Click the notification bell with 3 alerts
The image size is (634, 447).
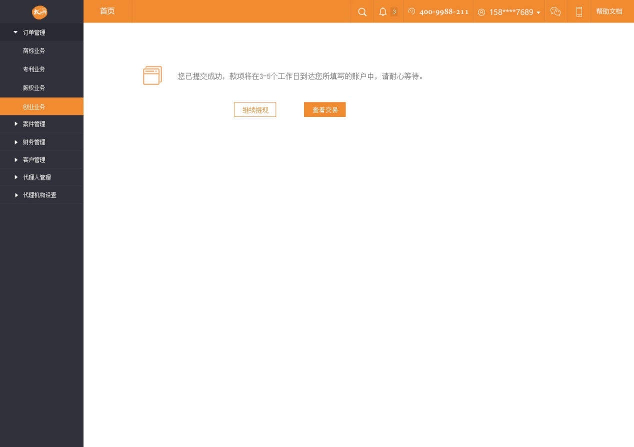click(383, 11)
